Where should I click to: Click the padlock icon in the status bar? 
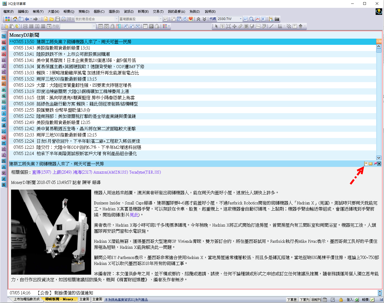[x=341, y=299]
